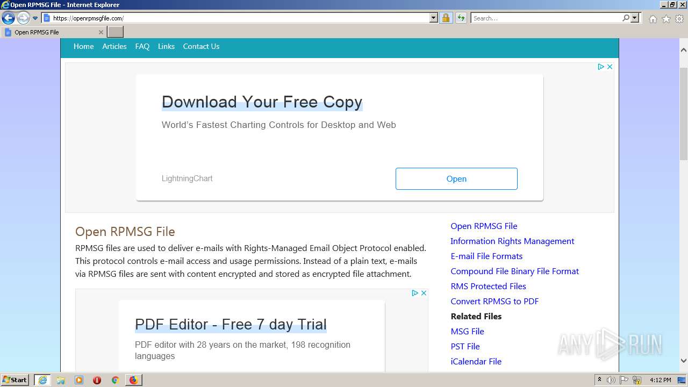
Task: Open Firefox taskbar icon
Action: [133, 380]
